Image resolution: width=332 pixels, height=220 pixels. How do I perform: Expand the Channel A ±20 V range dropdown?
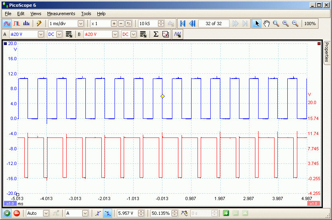(x=41, y=34)
